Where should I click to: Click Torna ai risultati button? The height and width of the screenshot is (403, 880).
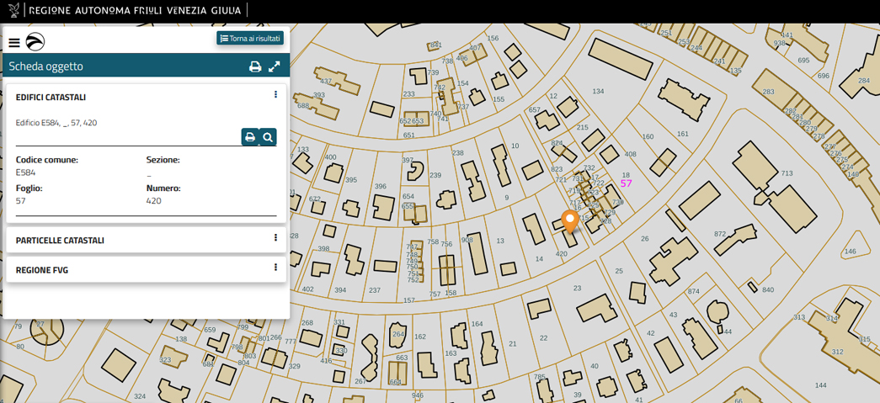pyautogui.click(x=250, y=39)
